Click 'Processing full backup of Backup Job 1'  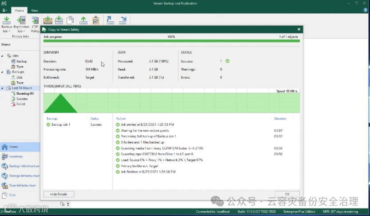click(x=149, y=136)
